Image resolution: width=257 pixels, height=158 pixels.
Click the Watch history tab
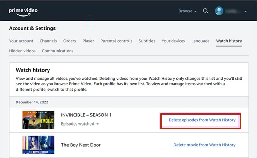[229, 41]
